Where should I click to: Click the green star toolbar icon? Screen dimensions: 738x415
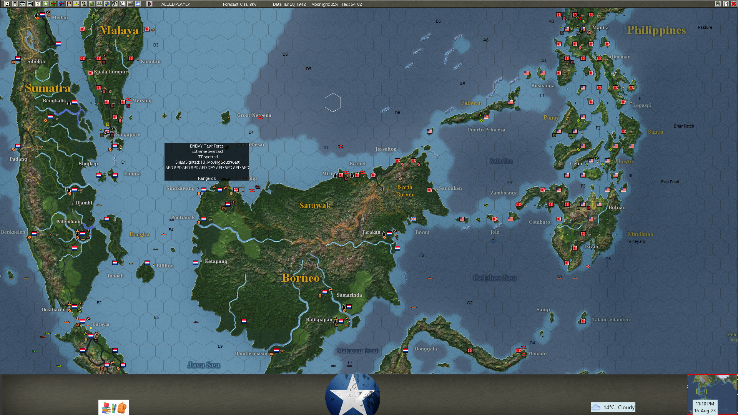tap(46, 4)
